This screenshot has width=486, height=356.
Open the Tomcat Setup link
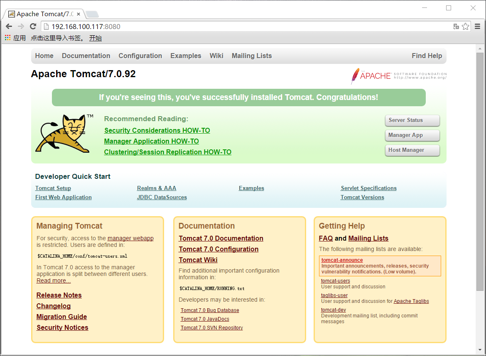point(53,188)
